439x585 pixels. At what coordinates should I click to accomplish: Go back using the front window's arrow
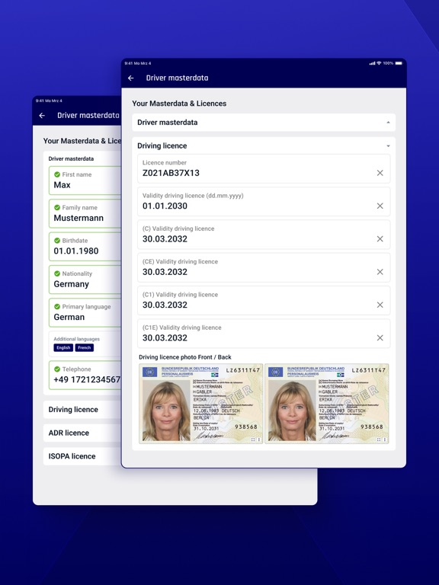(x=130, y=78)
